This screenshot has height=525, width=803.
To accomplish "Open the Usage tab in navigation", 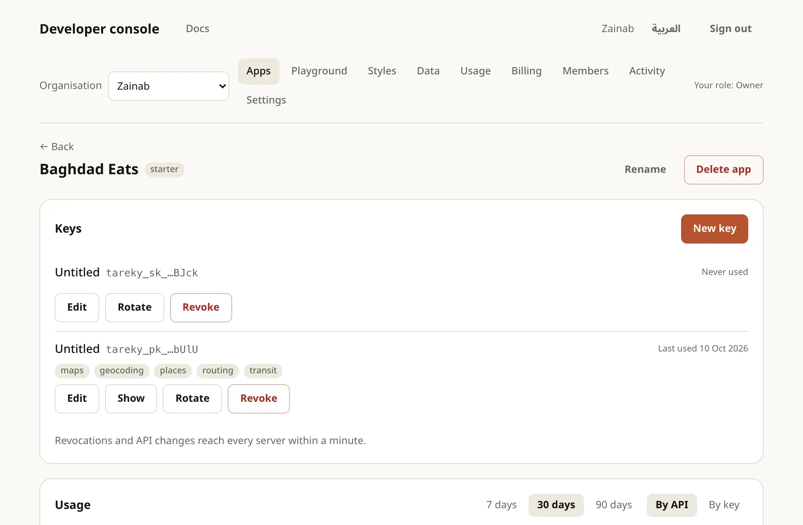I will tap(475, 71).
